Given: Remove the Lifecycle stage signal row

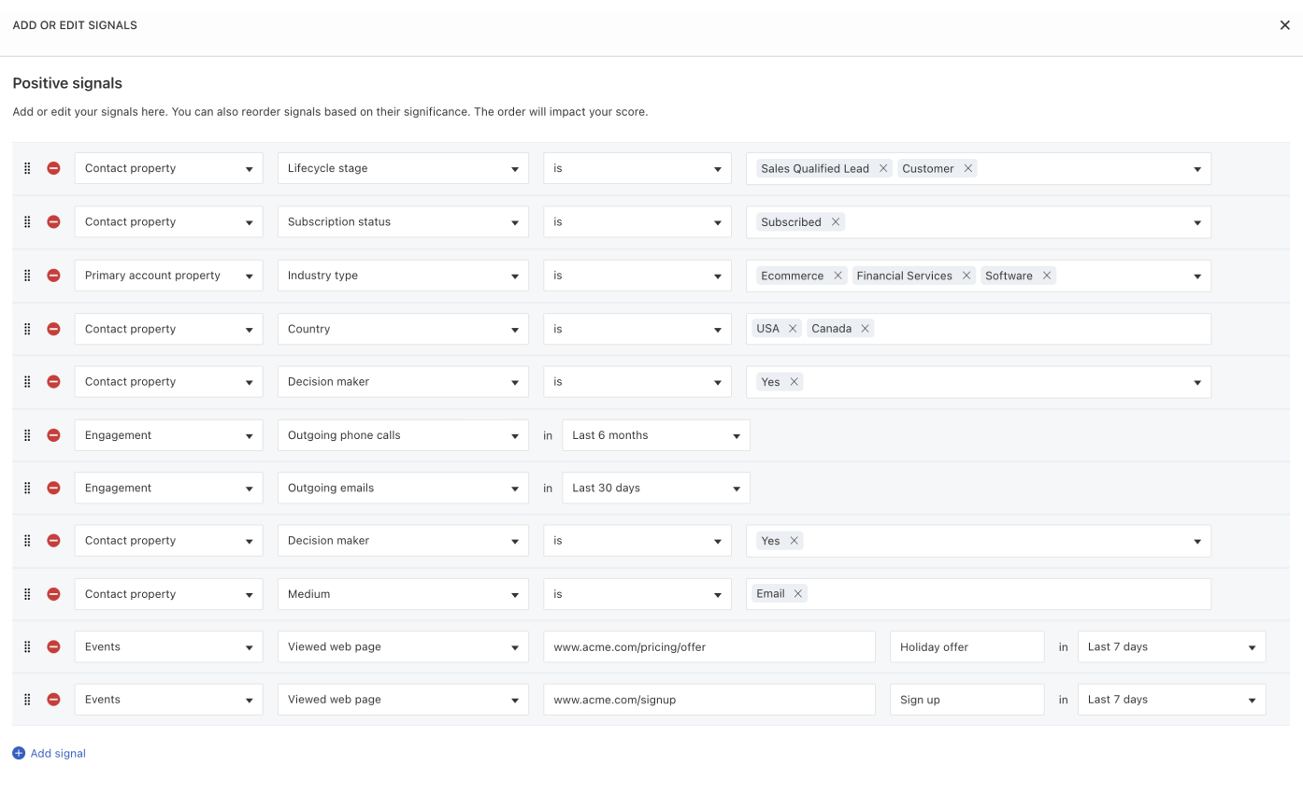Looking at the screenshot, I should coord(54,169).
